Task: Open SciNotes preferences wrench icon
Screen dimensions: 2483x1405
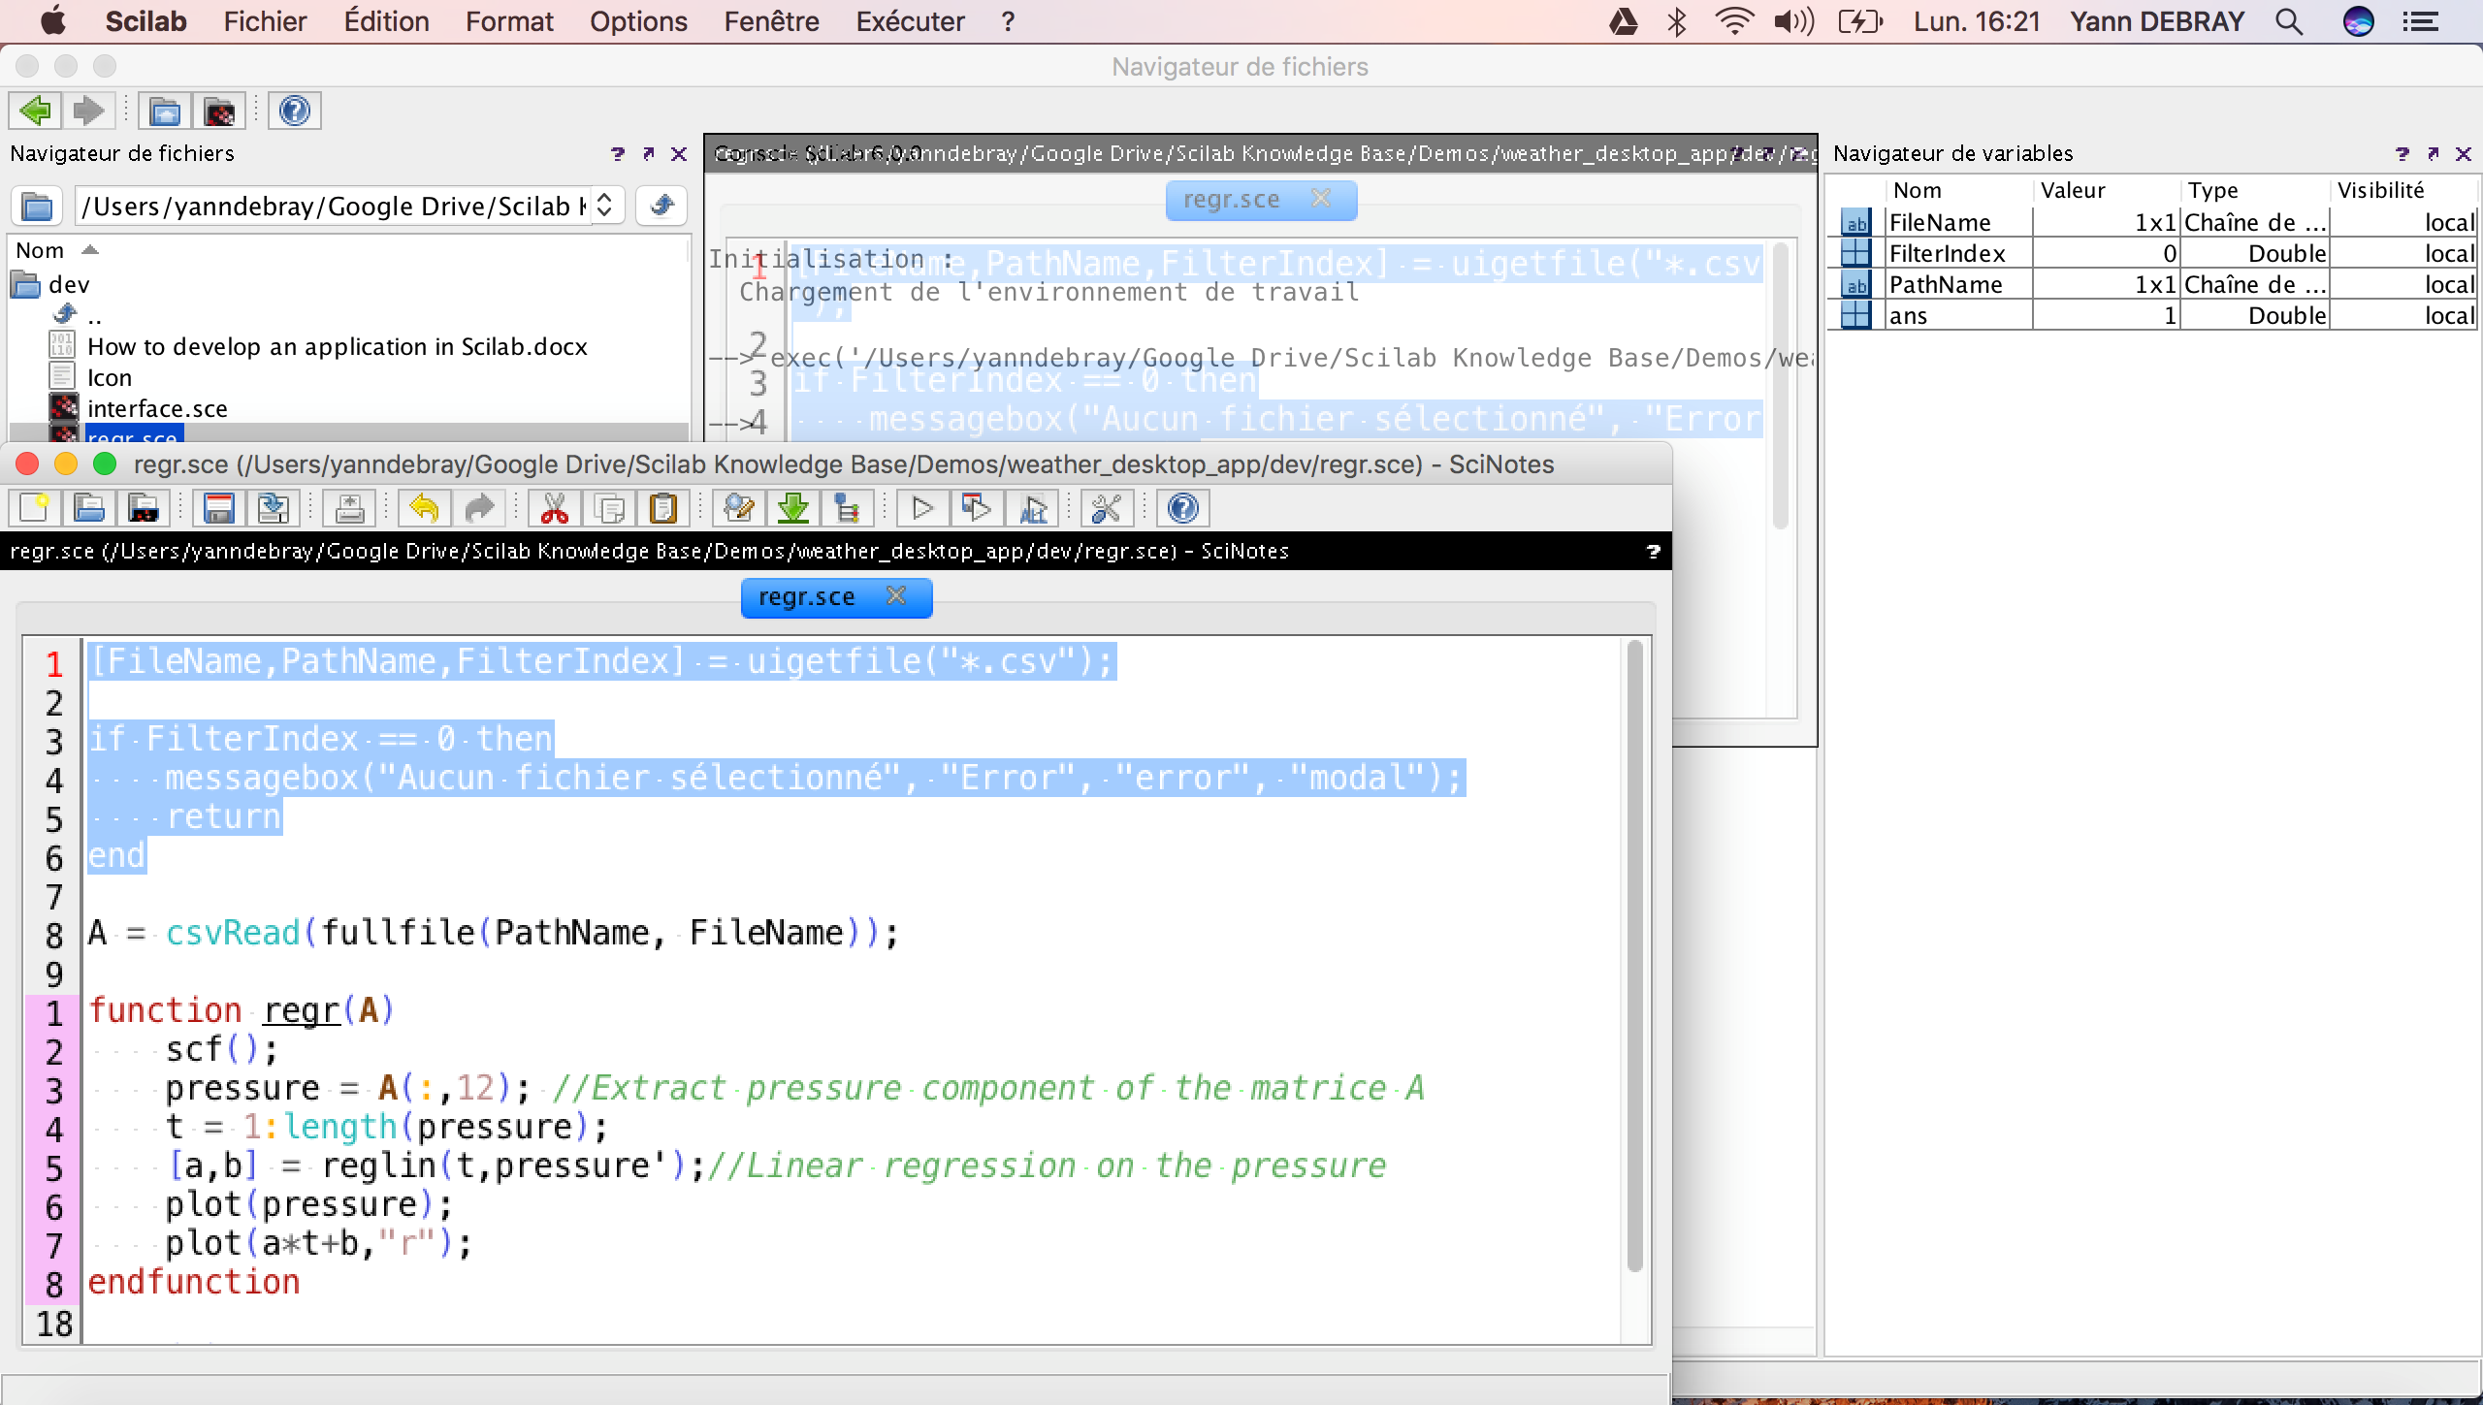Action: click(x=1107, y=508)
